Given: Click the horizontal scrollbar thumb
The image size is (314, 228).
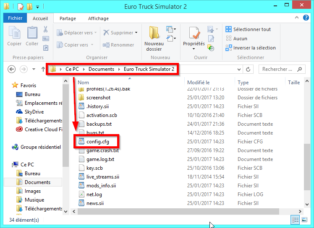Looking at the screenshot, I should coord(178,211).
